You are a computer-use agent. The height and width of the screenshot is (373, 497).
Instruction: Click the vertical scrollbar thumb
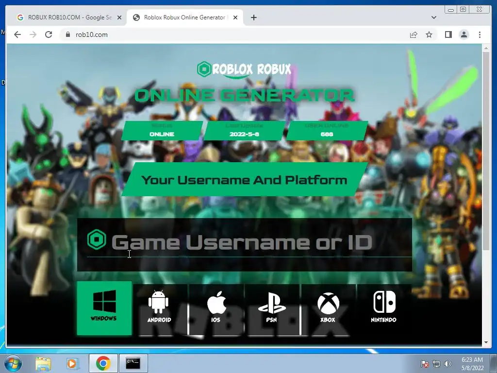click(x=486, y=151)
